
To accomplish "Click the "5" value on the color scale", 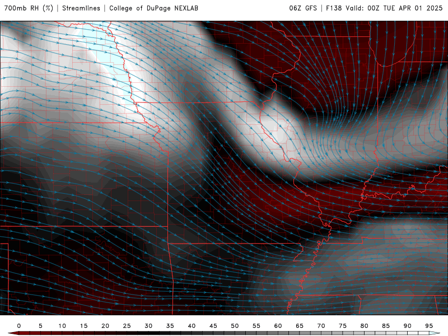I will (x=40, y=326).
